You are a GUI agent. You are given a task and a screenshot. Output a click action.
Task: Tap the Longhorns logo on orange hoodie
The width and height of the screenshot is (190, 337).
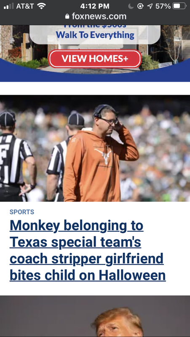click(104, 155)
